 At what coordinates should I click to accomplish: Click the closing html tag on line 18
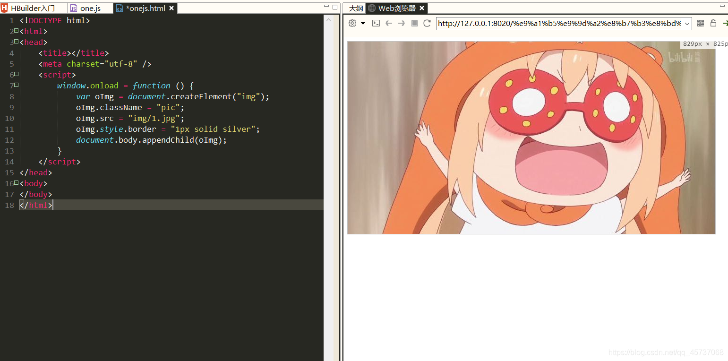click(36, 205)
